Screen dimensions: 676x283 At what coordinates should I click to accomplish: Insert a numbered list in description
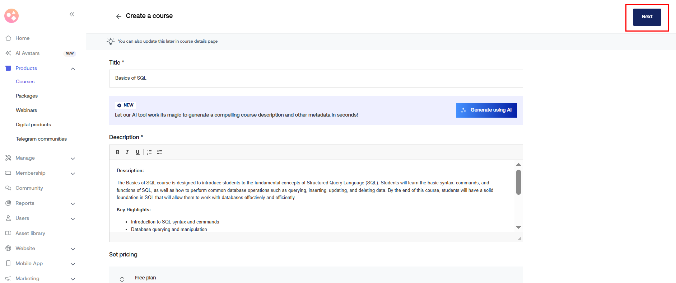click(149, 152)
